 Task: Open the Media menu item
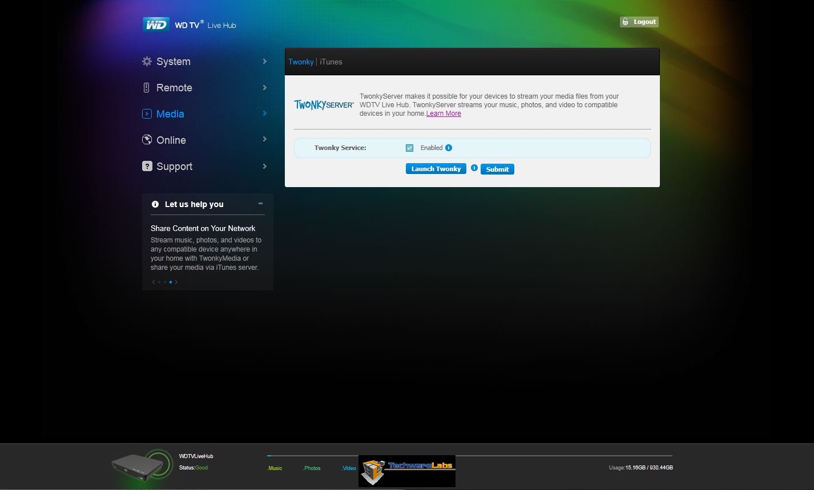coord(170,114)
